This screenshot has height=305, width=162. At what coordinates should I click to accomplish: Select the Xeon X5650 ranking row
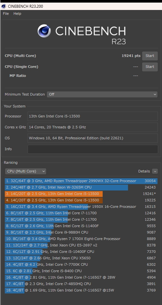(x=81, y=258)
